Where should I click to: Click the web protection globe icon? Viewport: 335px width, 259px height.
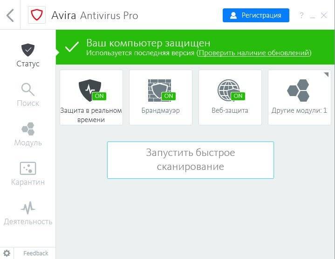click(229, 90)
